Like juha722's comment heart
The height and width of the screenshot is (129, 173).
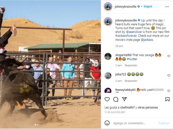[x=169, y=75]
